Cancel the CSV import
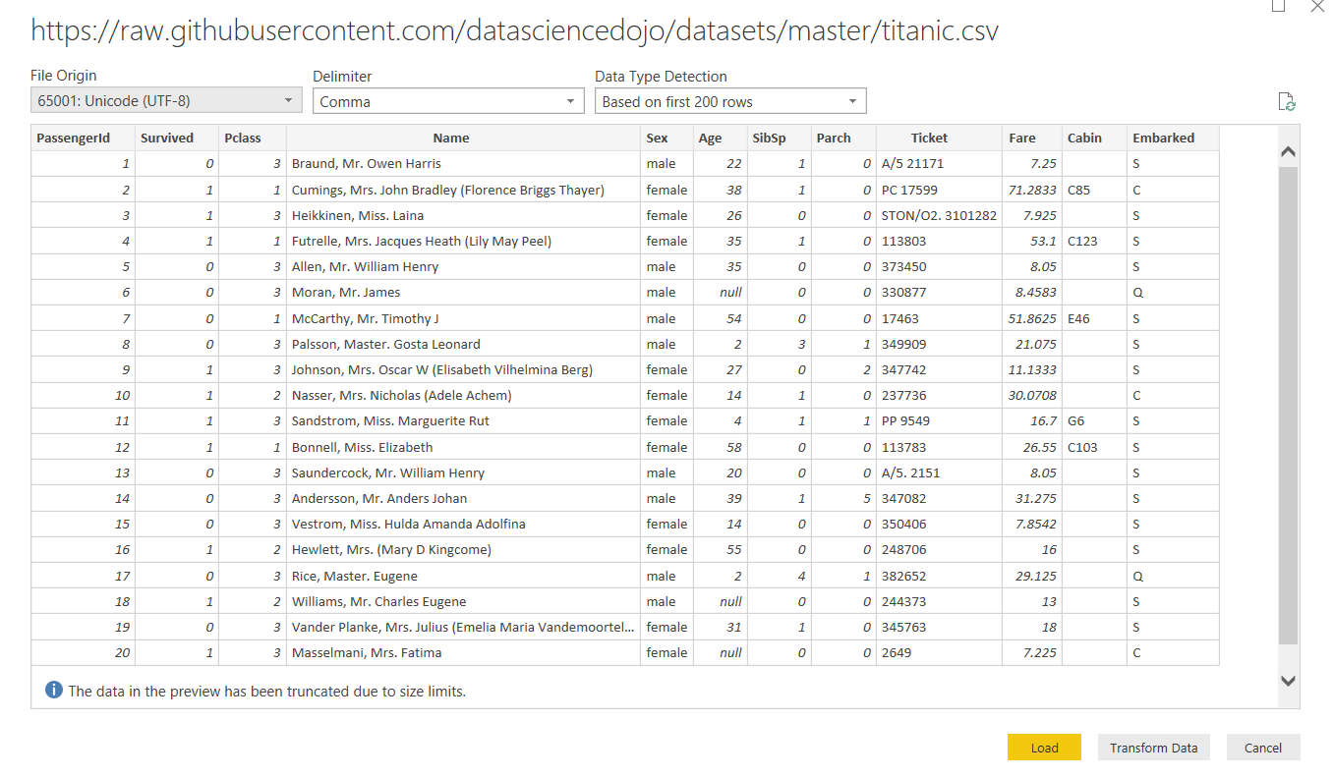 [x=1262, y=748]
